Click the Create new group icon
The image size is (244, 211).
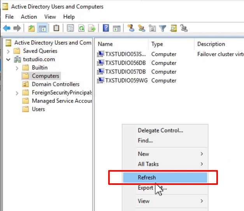141,28
